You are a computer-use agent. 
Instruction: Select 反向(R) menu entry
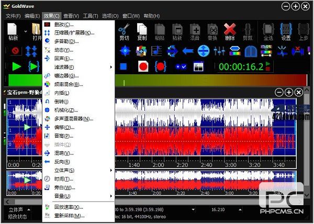pos(78,162)
